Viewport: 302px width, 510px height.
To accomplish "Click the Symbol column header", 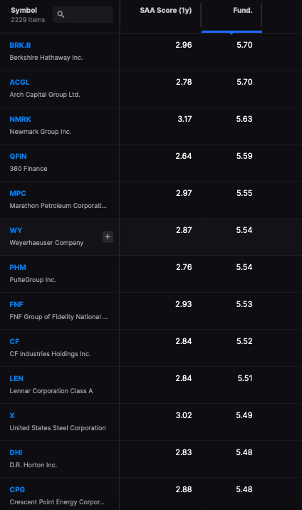I will click(x=24, y=11).
